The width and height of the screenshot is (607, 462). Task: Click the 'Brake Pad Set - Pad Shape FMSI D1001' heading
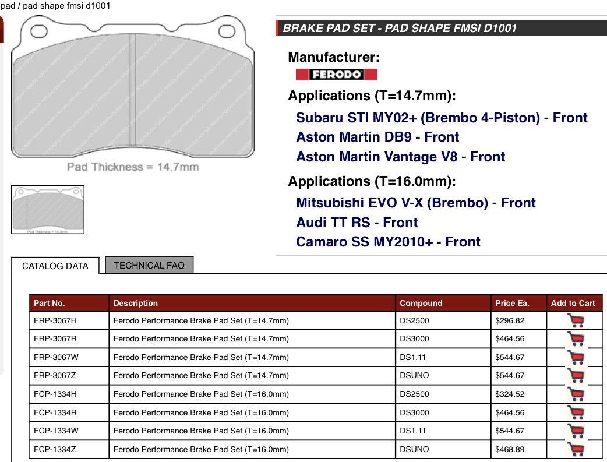tap(400, 29)
